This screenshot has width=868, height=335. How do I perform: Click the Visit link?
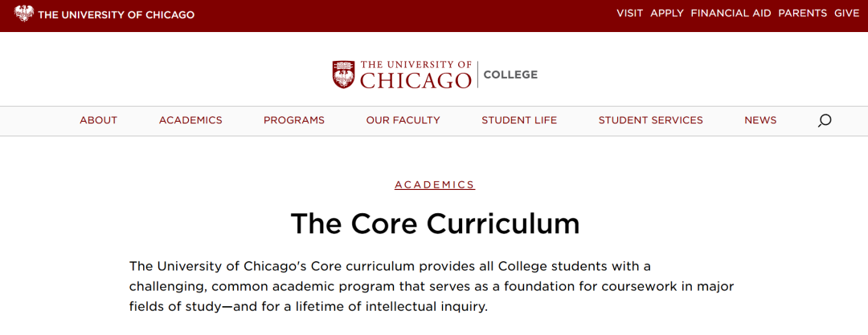click(630, 14)
